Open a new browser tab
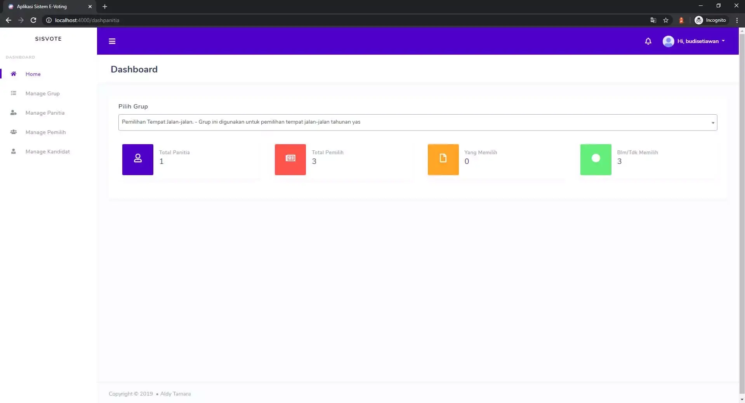The image size is (745, 403). click(105, 7)
